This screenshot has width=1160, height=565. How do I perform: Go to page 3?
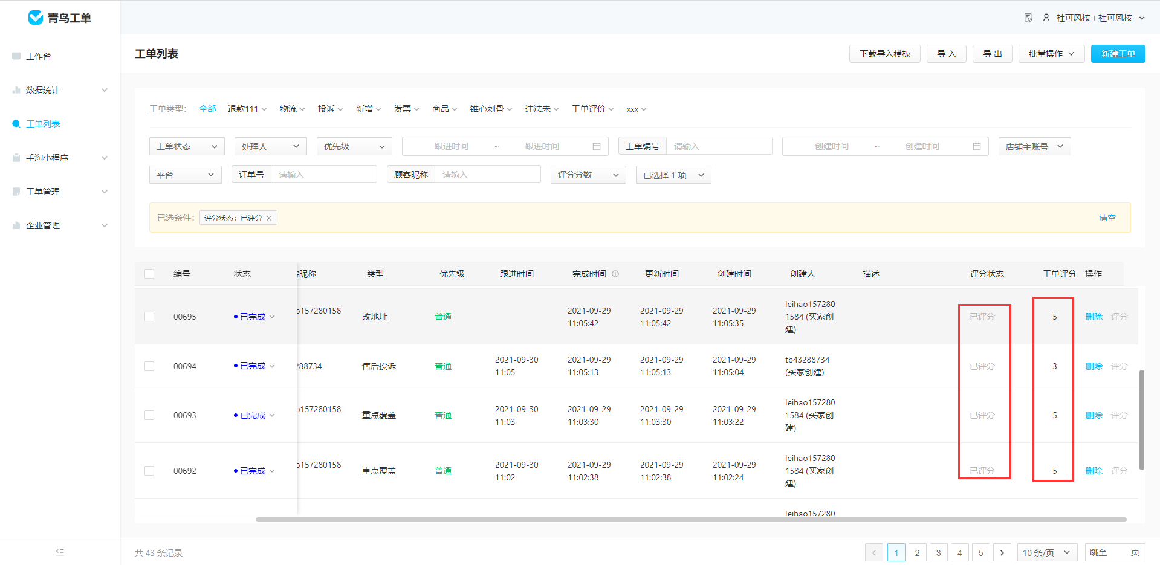tap(939, 552)
